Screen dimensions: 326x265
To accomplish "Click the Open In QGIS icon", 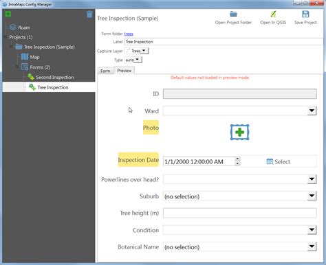I will pyautogui.click(x=273, y=14).
